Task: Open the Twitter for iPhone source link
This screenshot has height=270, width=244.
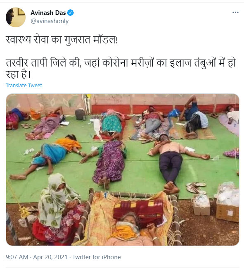Action: pyautogui.click(x=97, y=257)
